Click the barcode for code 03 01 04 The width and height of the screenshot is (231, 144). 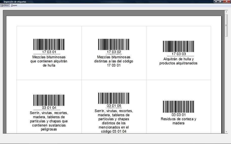point(49,100)
